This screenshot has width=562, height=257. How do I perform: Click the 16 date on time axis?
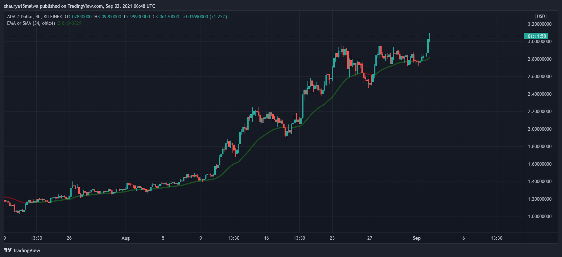tap(266, 238)
